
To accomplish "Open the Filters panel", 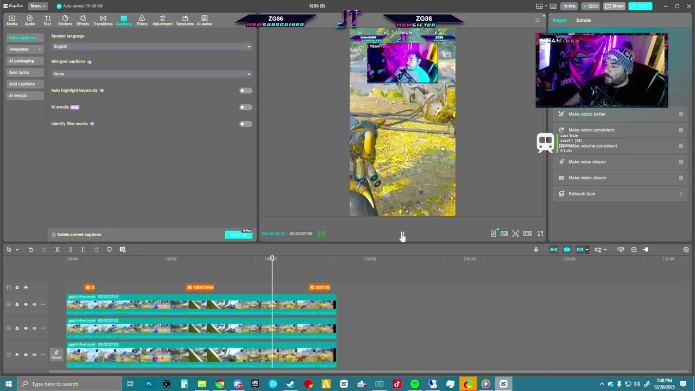I will [x=142, y=21].
